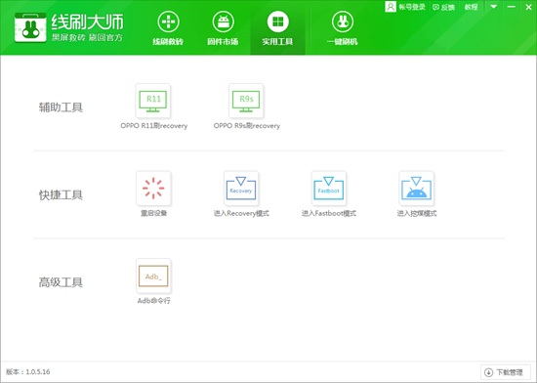Click the 进入Fastboot模式 text label
This screenshot has height=383, width=537.
[x=329, y=213]
